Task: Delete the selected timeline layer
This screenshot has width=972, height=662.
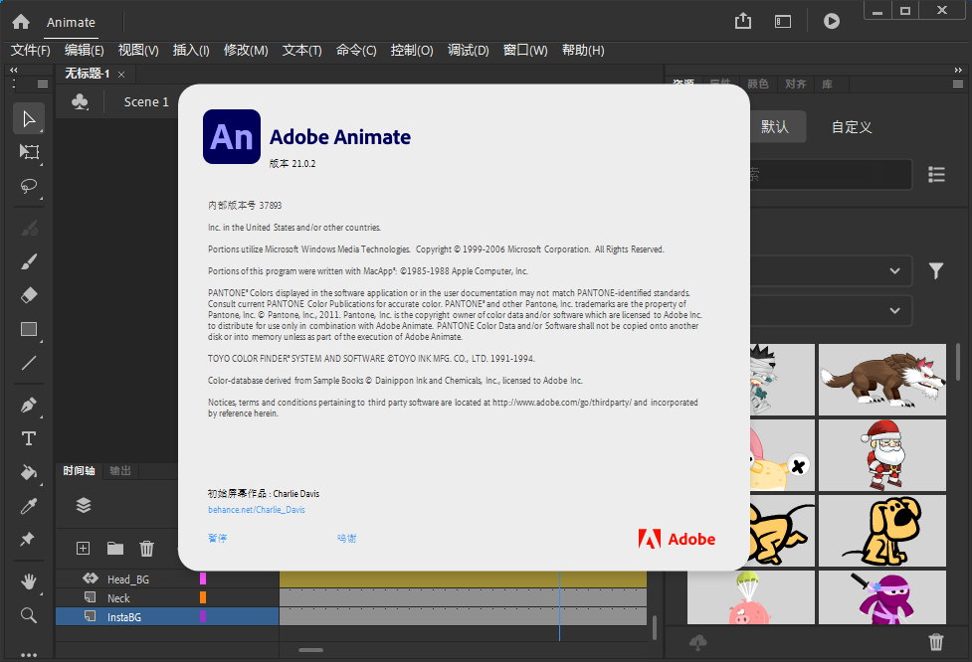Action: 146,548
